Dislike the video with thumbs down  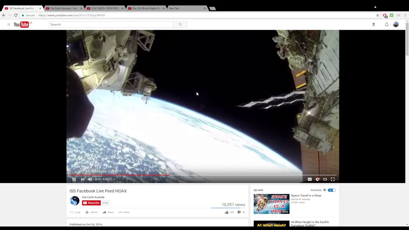click(x=241, y=212)
